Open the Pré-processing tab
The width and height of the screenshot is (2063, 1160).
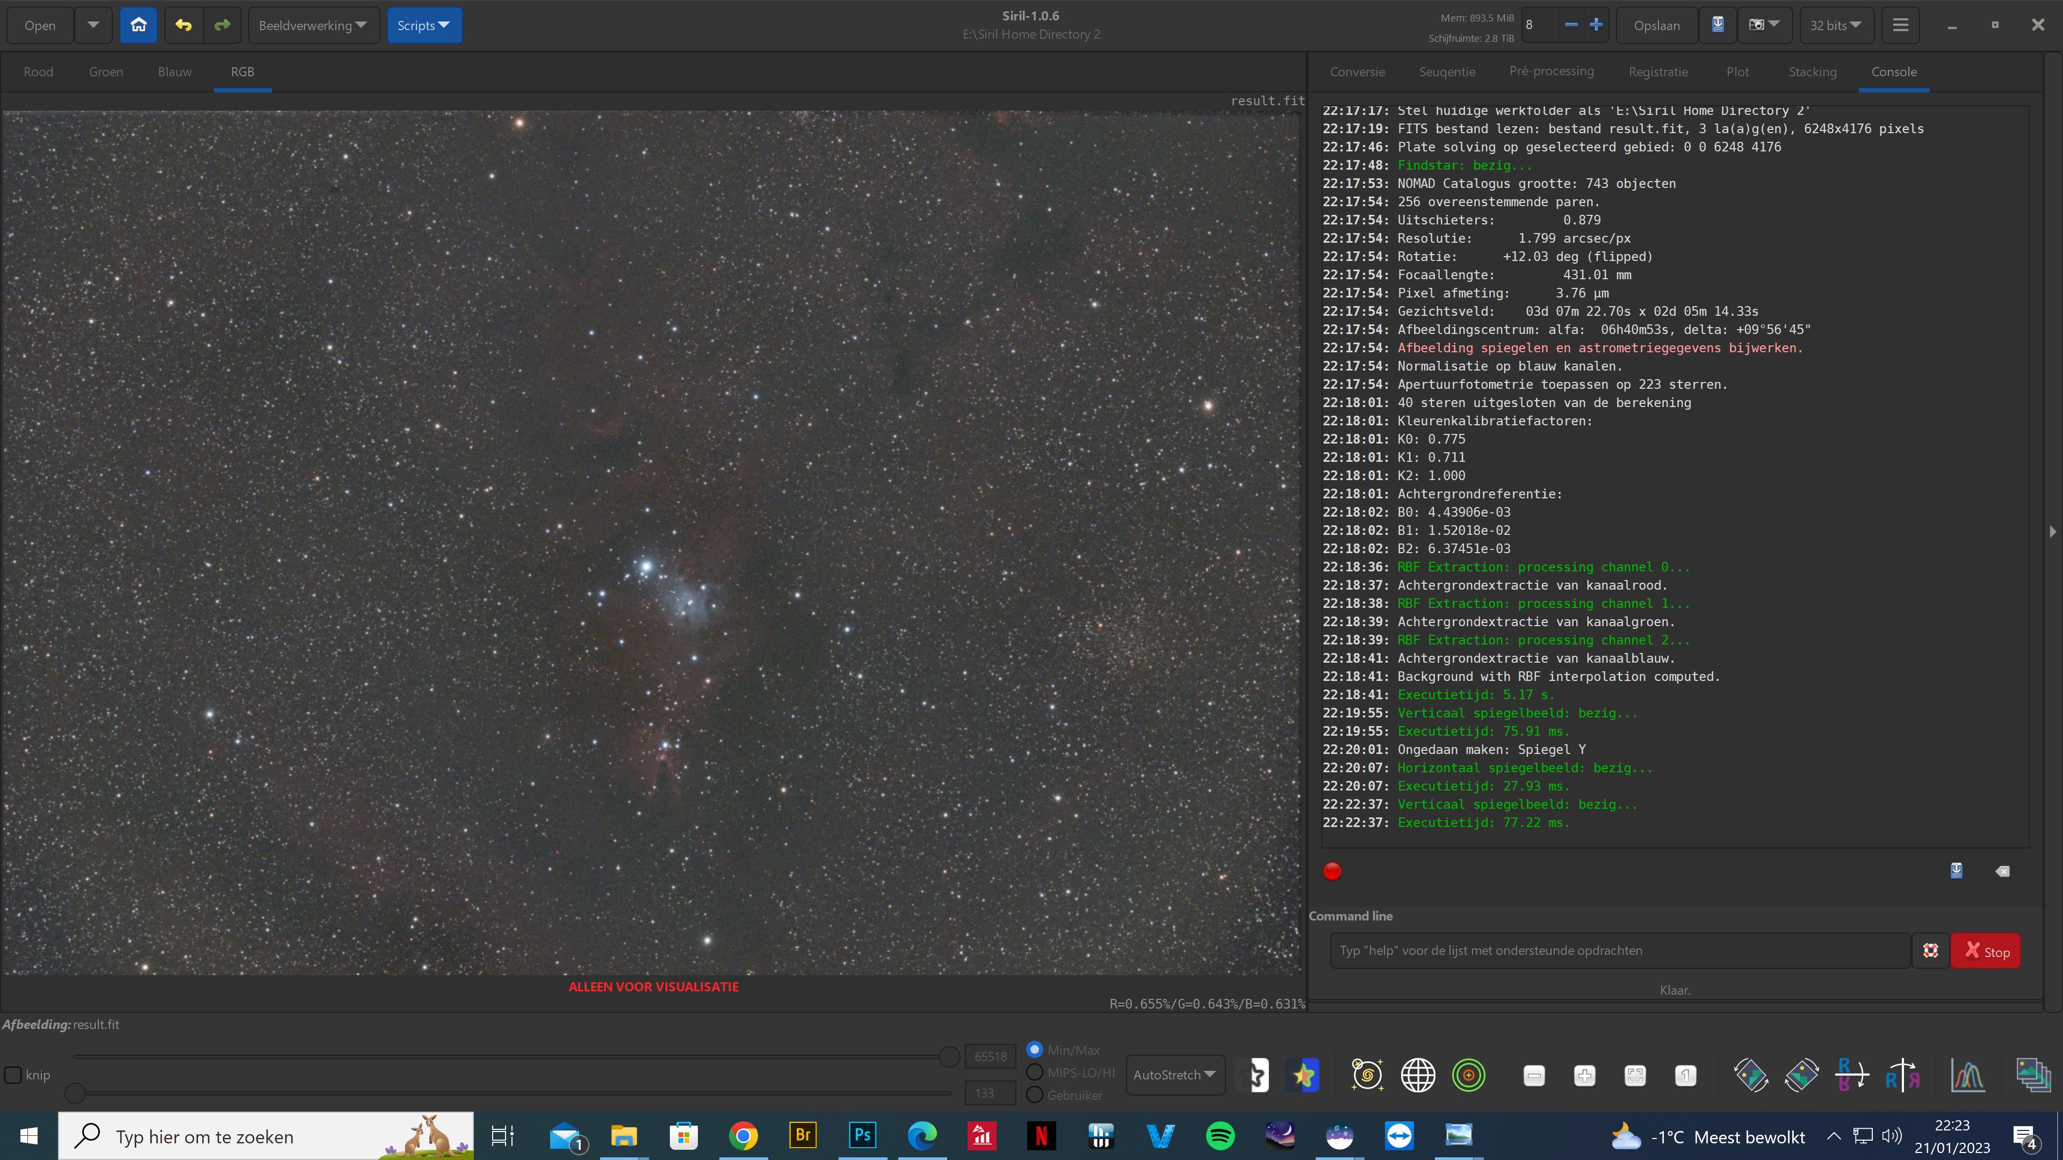tap(1551, 71)
